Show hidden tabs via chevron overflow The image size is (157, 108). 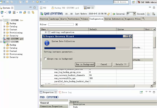click(143, 18)
